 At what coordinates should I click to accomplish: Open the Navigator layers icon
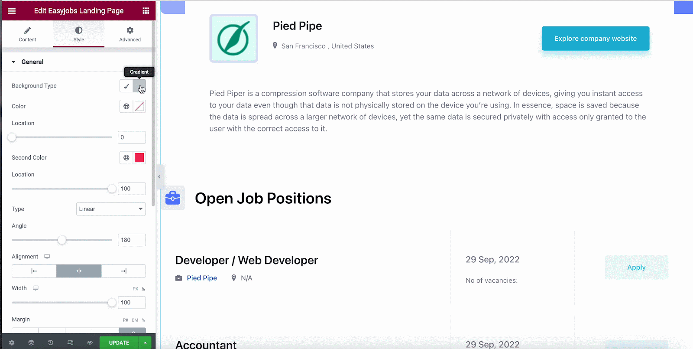31,342
